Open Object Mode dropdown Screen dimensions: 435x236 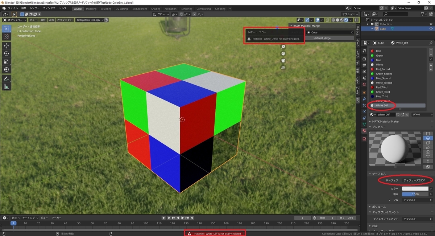pyautogui.click(x=14, y=20)
